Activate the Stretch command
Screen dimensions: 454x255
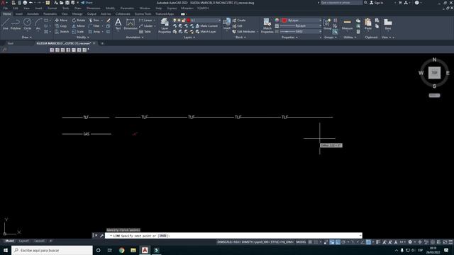(x=62, y=31)
